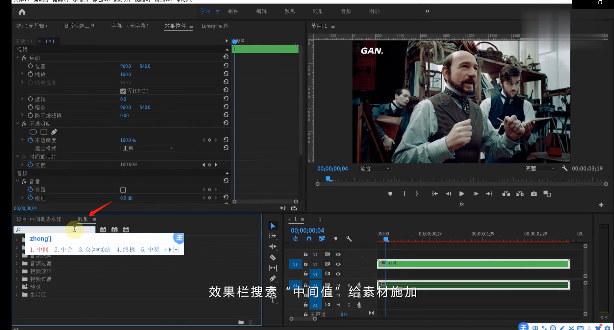
Task: Click the YUV effects filter icon
Action: coord(126,230)
